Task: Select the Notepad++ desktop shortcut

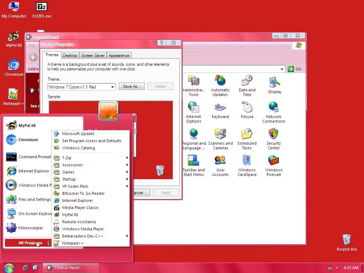Action: coord(14,97)
